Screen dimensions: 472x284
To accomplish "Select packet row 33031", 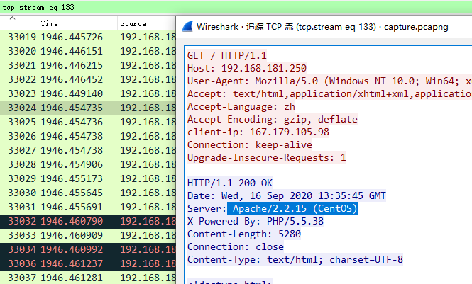I will (88, 207).
